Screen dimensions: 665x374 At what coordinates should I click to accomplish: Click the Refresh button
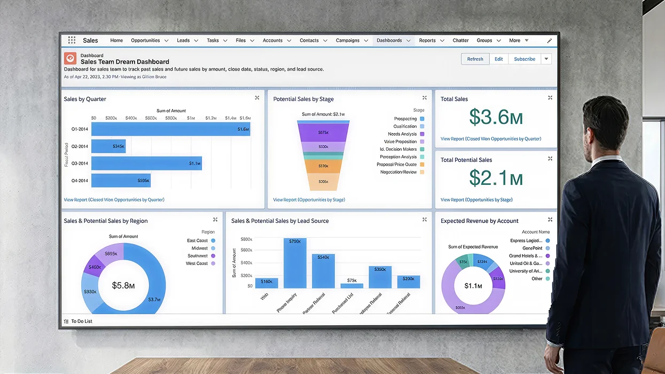475,59
